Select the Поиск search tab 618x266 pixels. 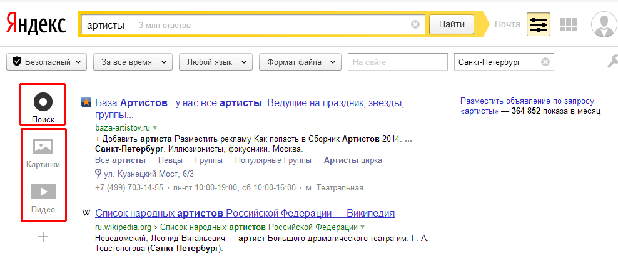pos(43,105)
